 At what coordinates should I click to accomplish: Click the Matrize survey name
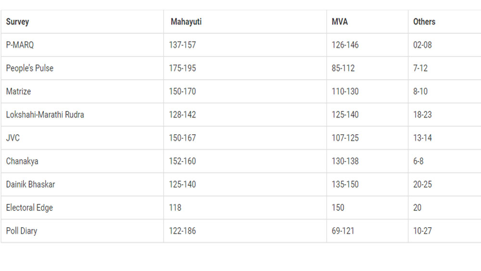(x=18, y=91)
